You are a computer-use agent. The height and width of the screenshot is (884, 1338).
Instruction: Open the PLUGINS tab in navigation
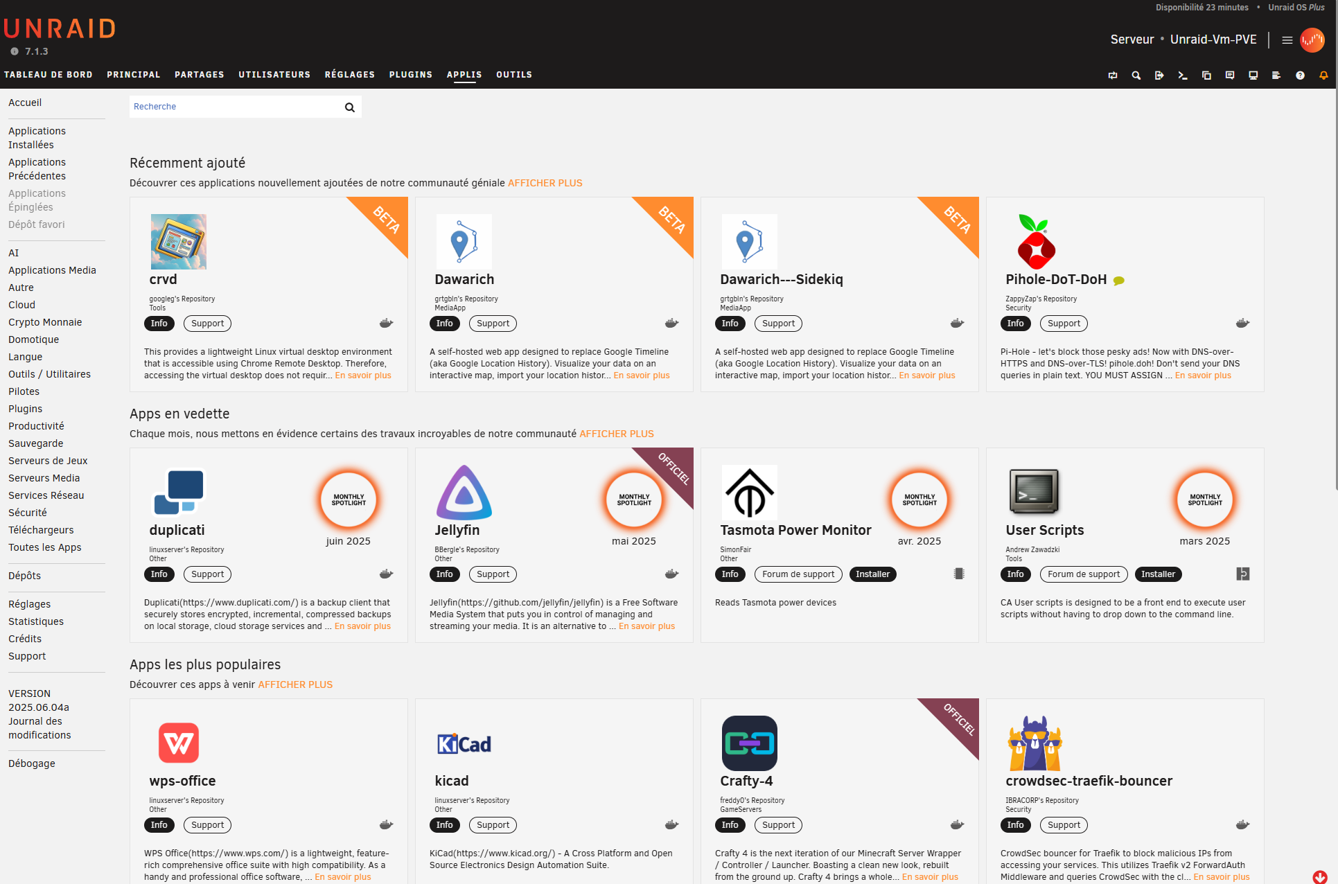(410, 75)
